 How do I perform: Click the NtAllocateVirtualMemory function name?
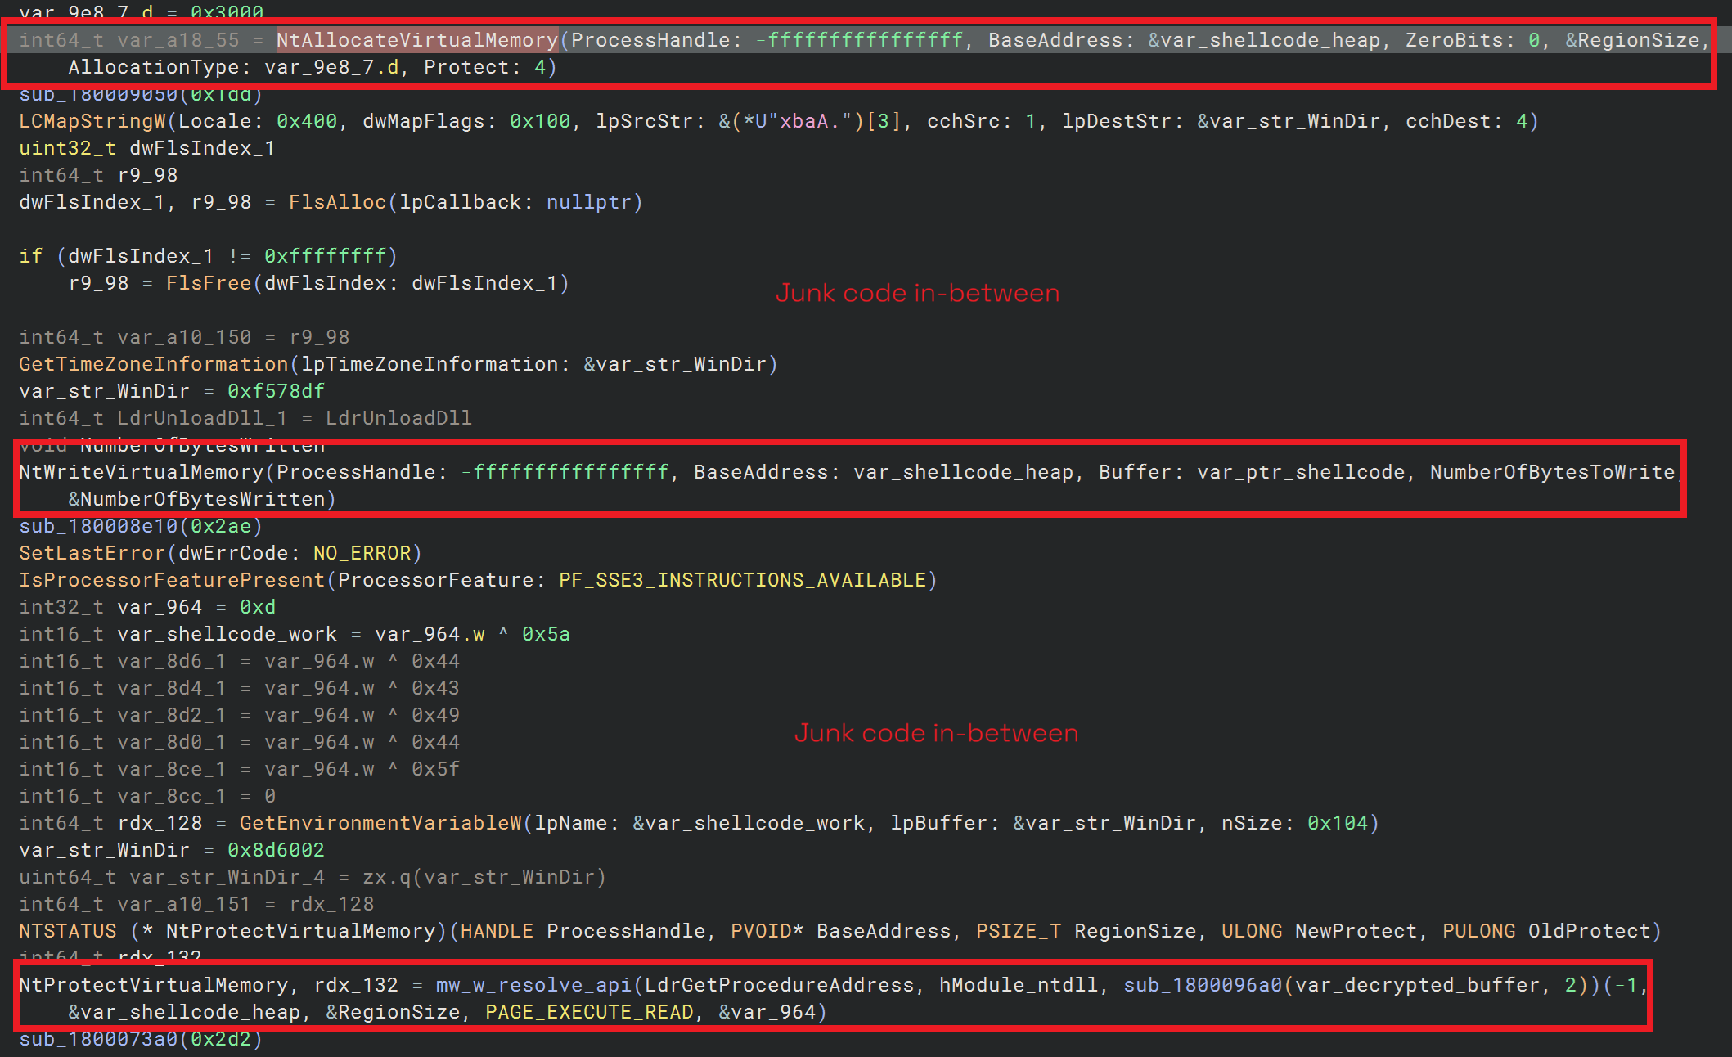[417, 40]
